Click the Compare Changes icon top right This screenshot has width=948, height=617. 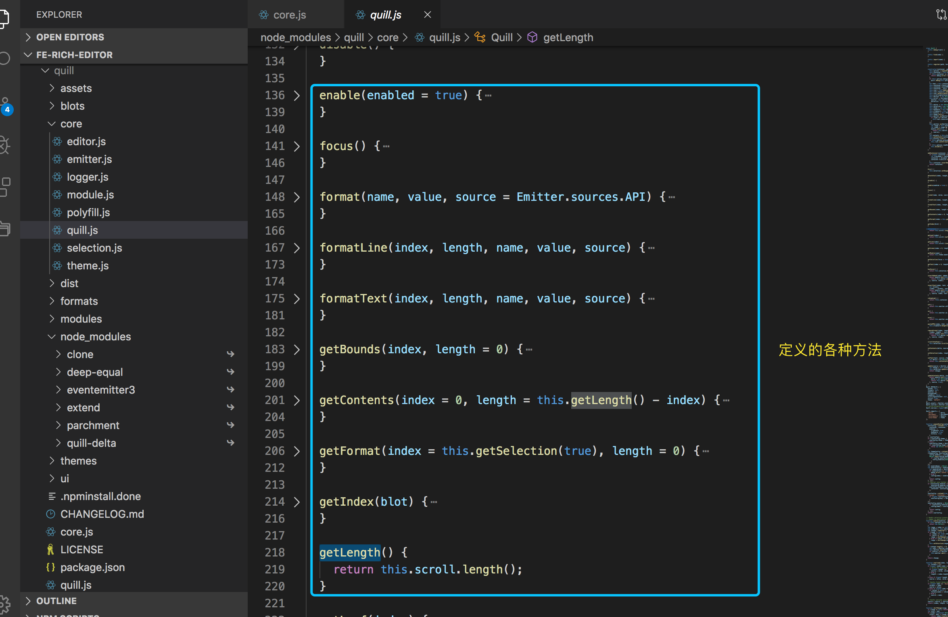tap(941, 15)
